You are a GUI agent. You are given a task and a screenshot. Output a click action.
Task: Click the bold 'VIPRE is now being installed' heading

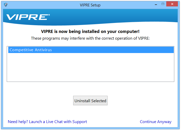pos(90,32)
